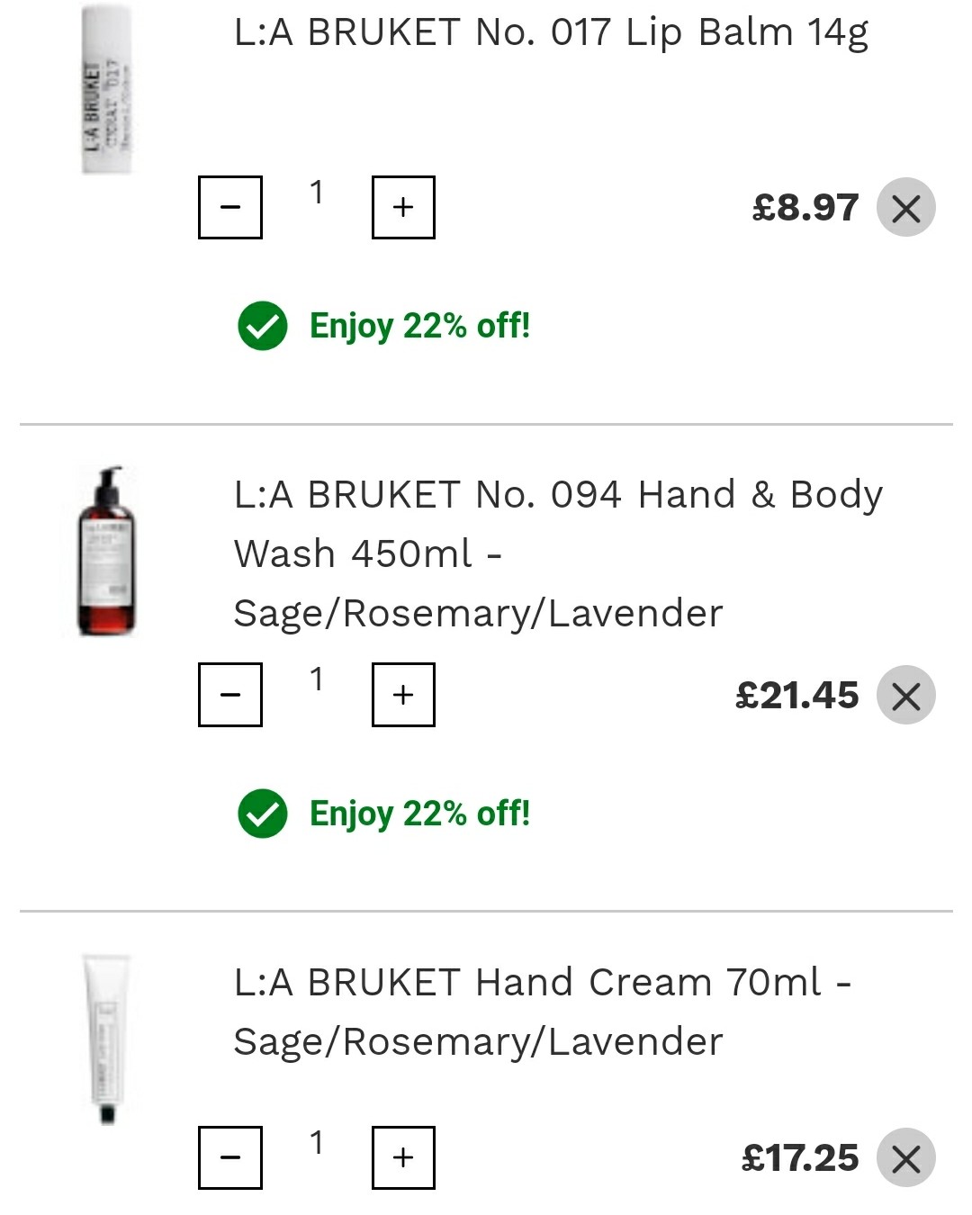Open the No. 094 Hand & Body Wash title

558,553
